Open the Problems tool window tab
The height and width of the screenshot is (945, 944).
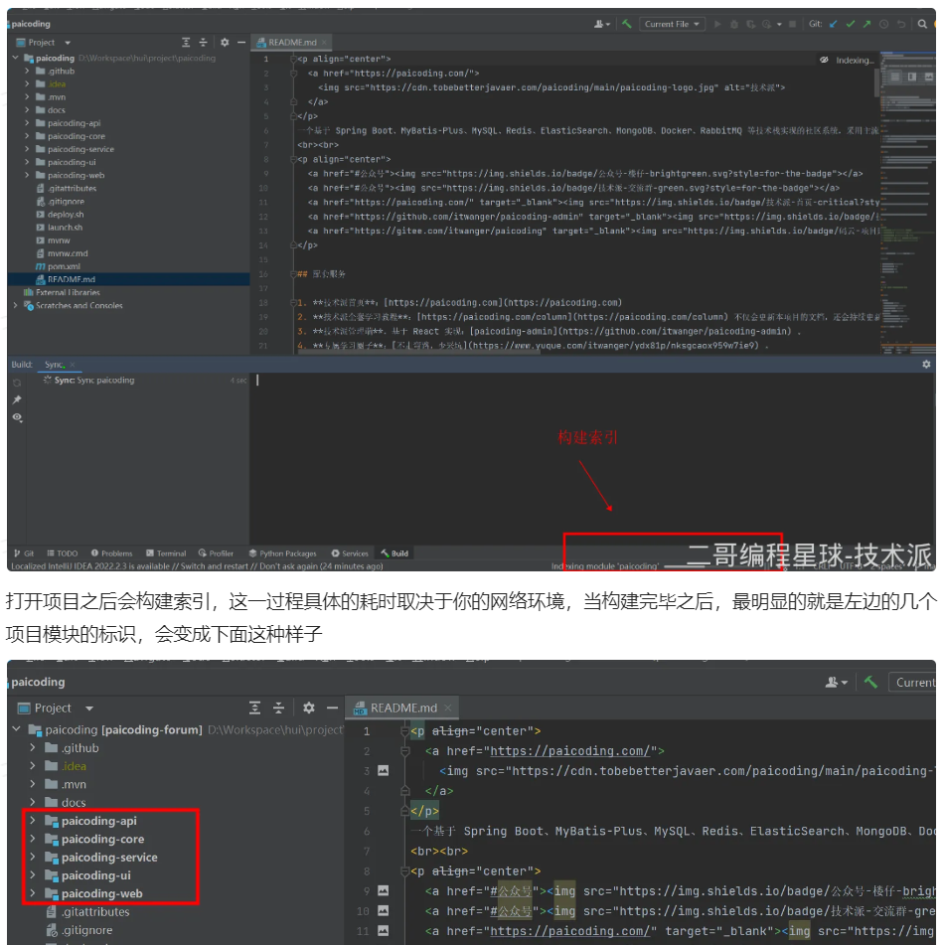[111, 553]
